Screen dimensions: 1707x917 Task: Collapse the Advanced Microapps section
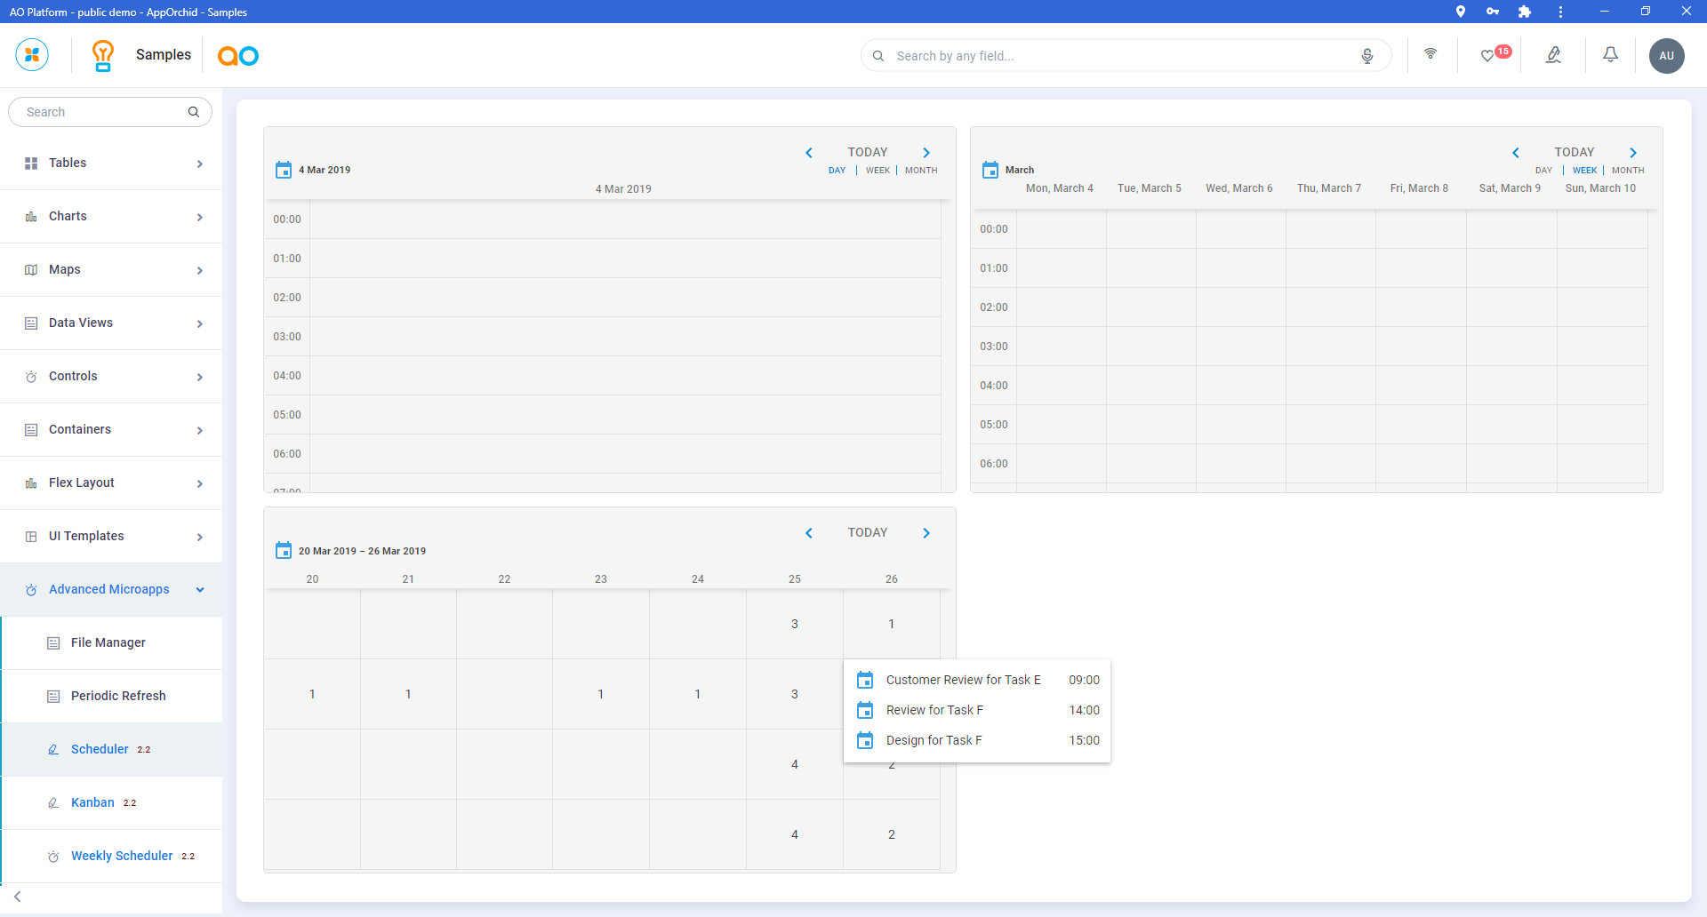pos(199,590)
